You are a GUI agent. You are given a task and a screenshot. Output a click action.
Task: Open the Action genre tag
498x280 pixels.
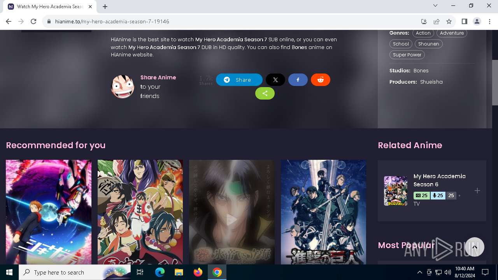423,33
